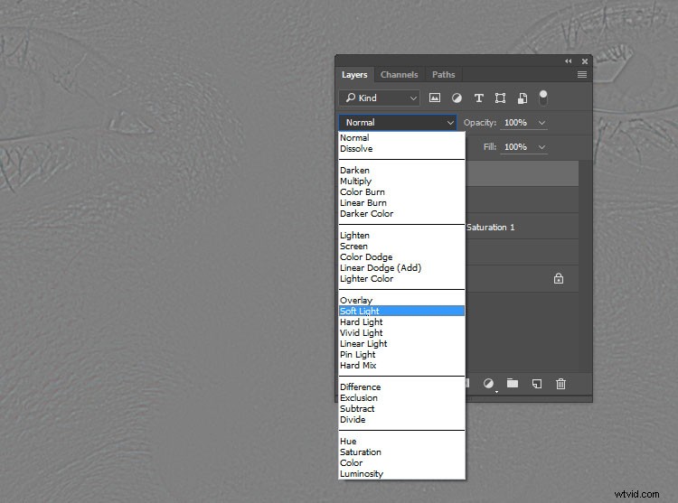Select the Saturation 1 adjustment layer
The width and height of the screenshot is (678, 503).
(522, 227)
